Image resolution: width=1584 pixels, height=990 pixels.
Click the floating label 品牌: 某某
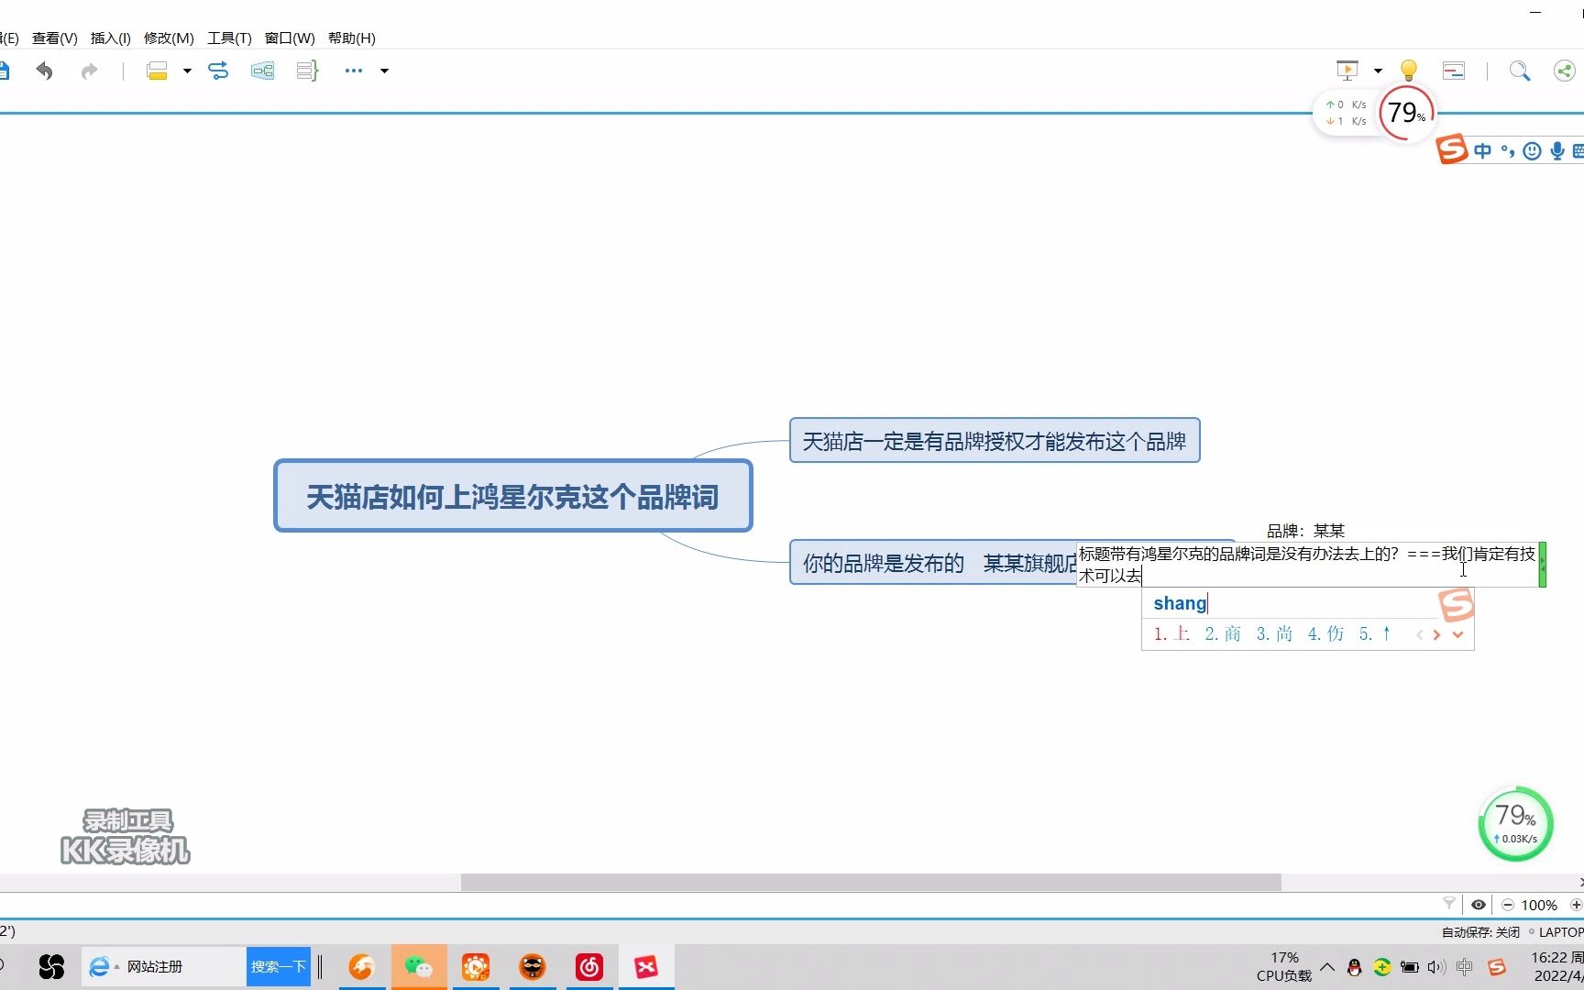[x=1305, y=531]
